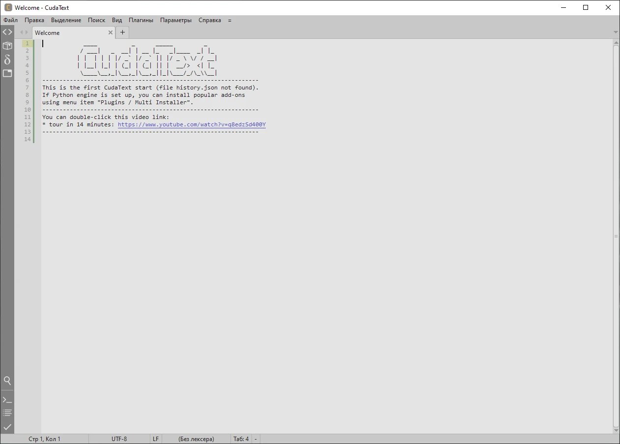620x444 pixels.
Task: Close the CudaText window
Action: tap(608, 7)
